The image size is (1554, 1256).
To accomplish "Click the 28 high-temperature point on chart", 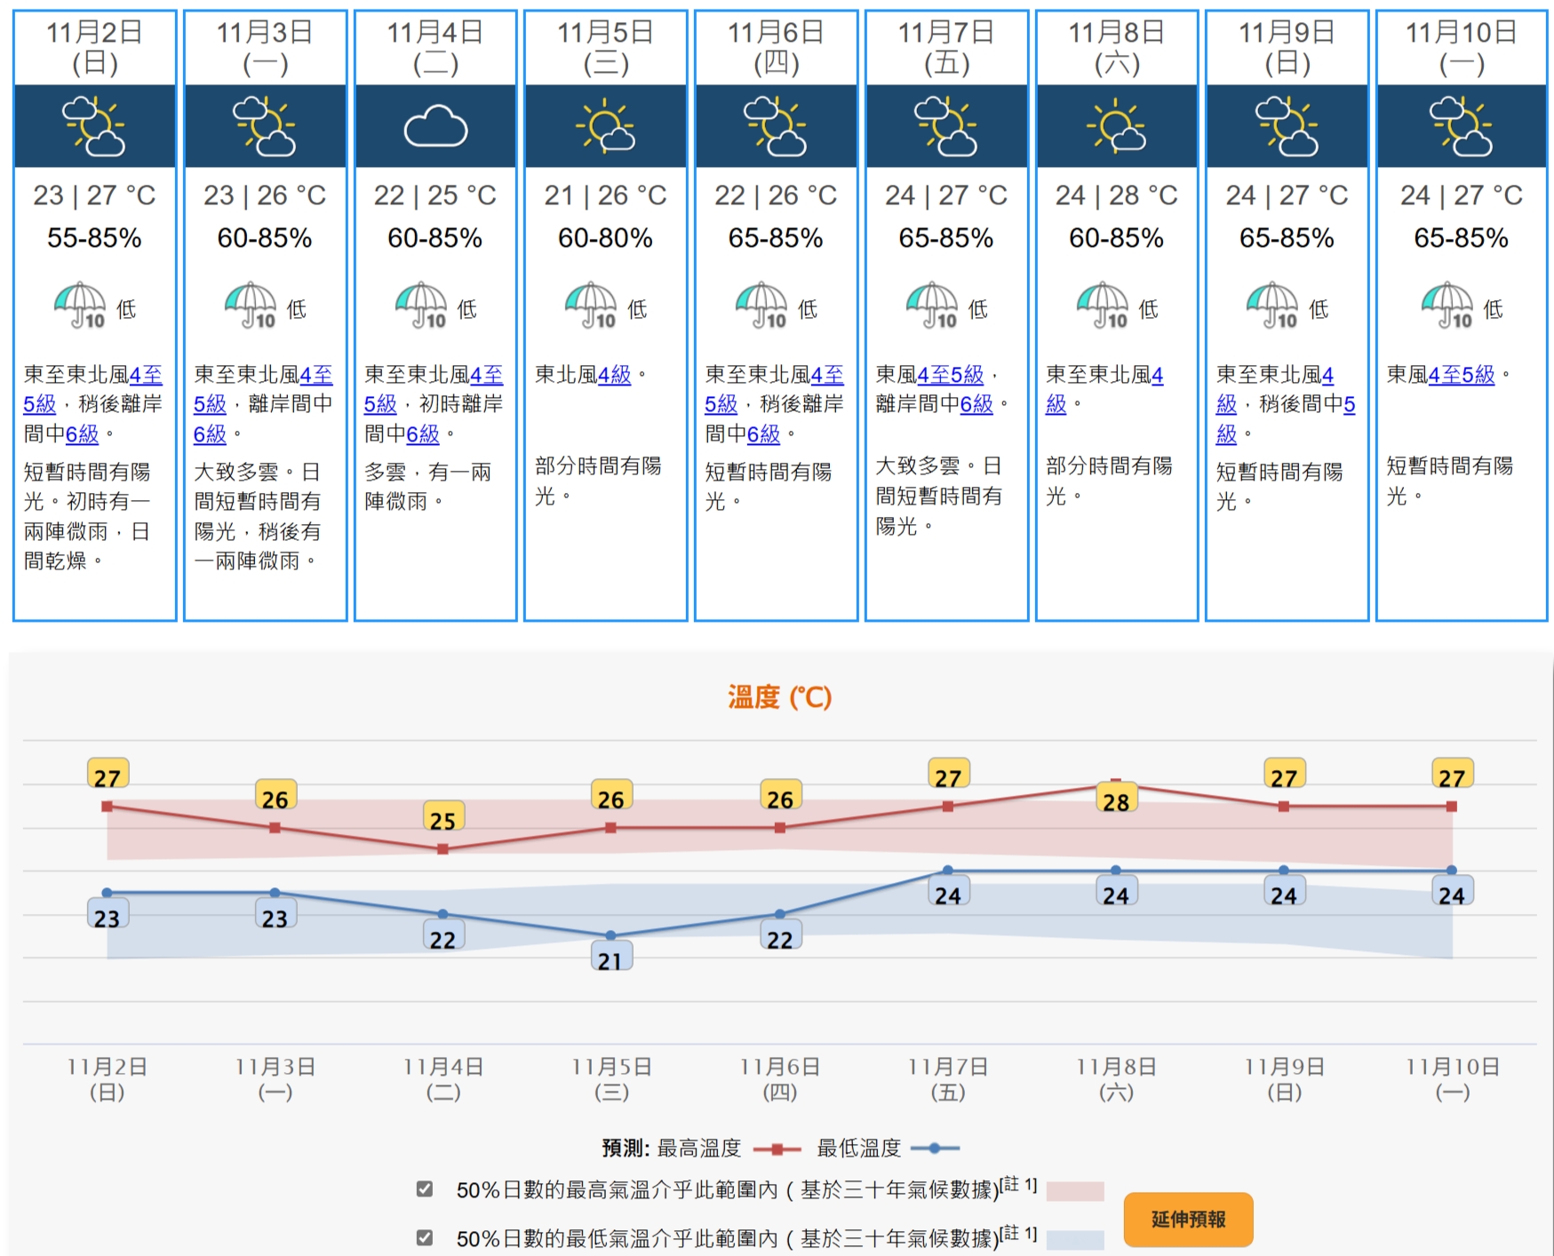I will 1116,785.
